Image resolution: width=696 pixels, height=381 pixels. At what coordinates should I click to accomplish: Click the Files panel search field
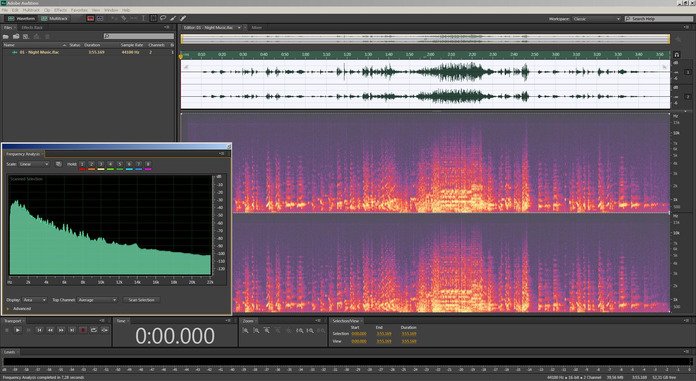click(x=139, y=36)
